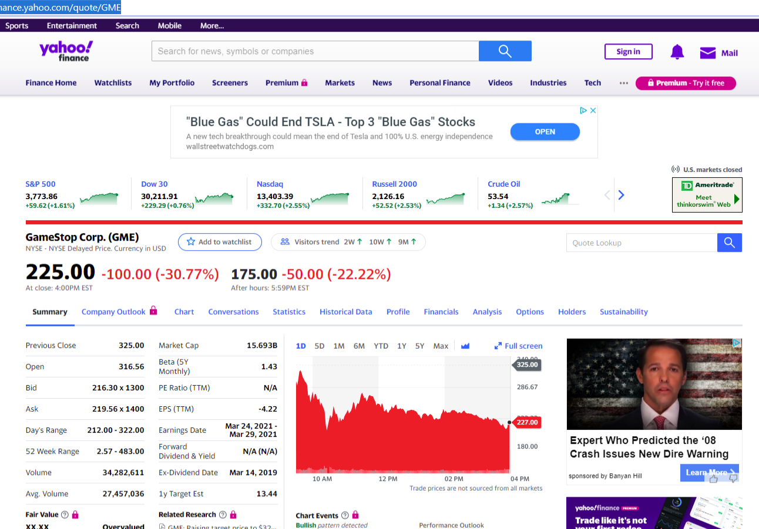Click the star Add to watchlist button

[x=219, y=242]
